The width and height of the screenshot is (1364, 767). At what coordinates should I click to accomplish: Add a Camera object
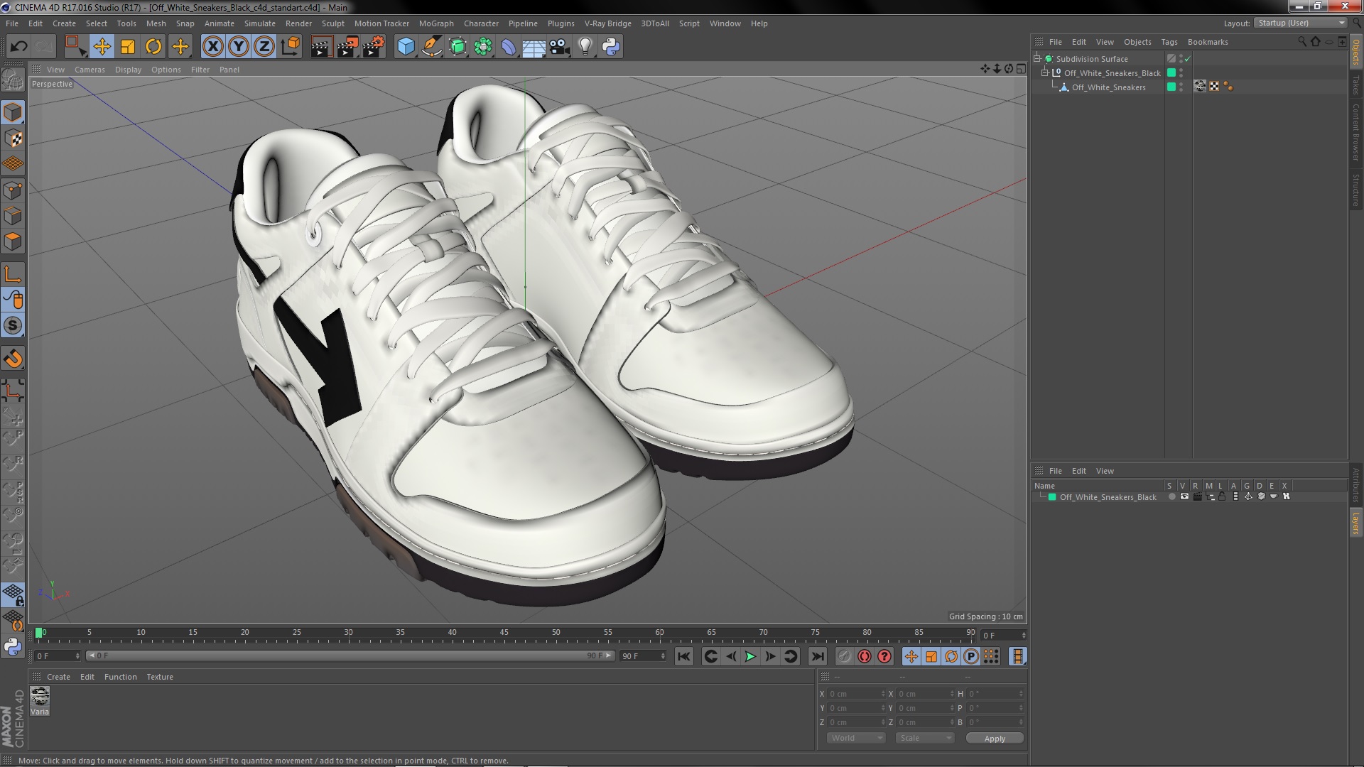tap(560, 47)
